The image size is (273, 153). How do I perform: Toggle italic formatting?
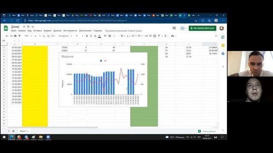coord(91,36)
